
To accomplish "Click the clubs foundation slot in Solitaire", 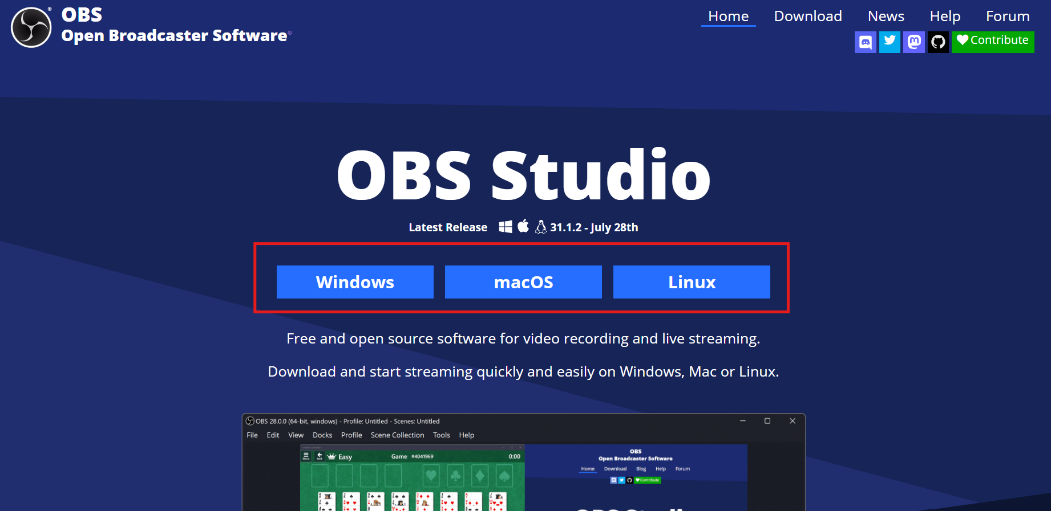I will [456, 476].
